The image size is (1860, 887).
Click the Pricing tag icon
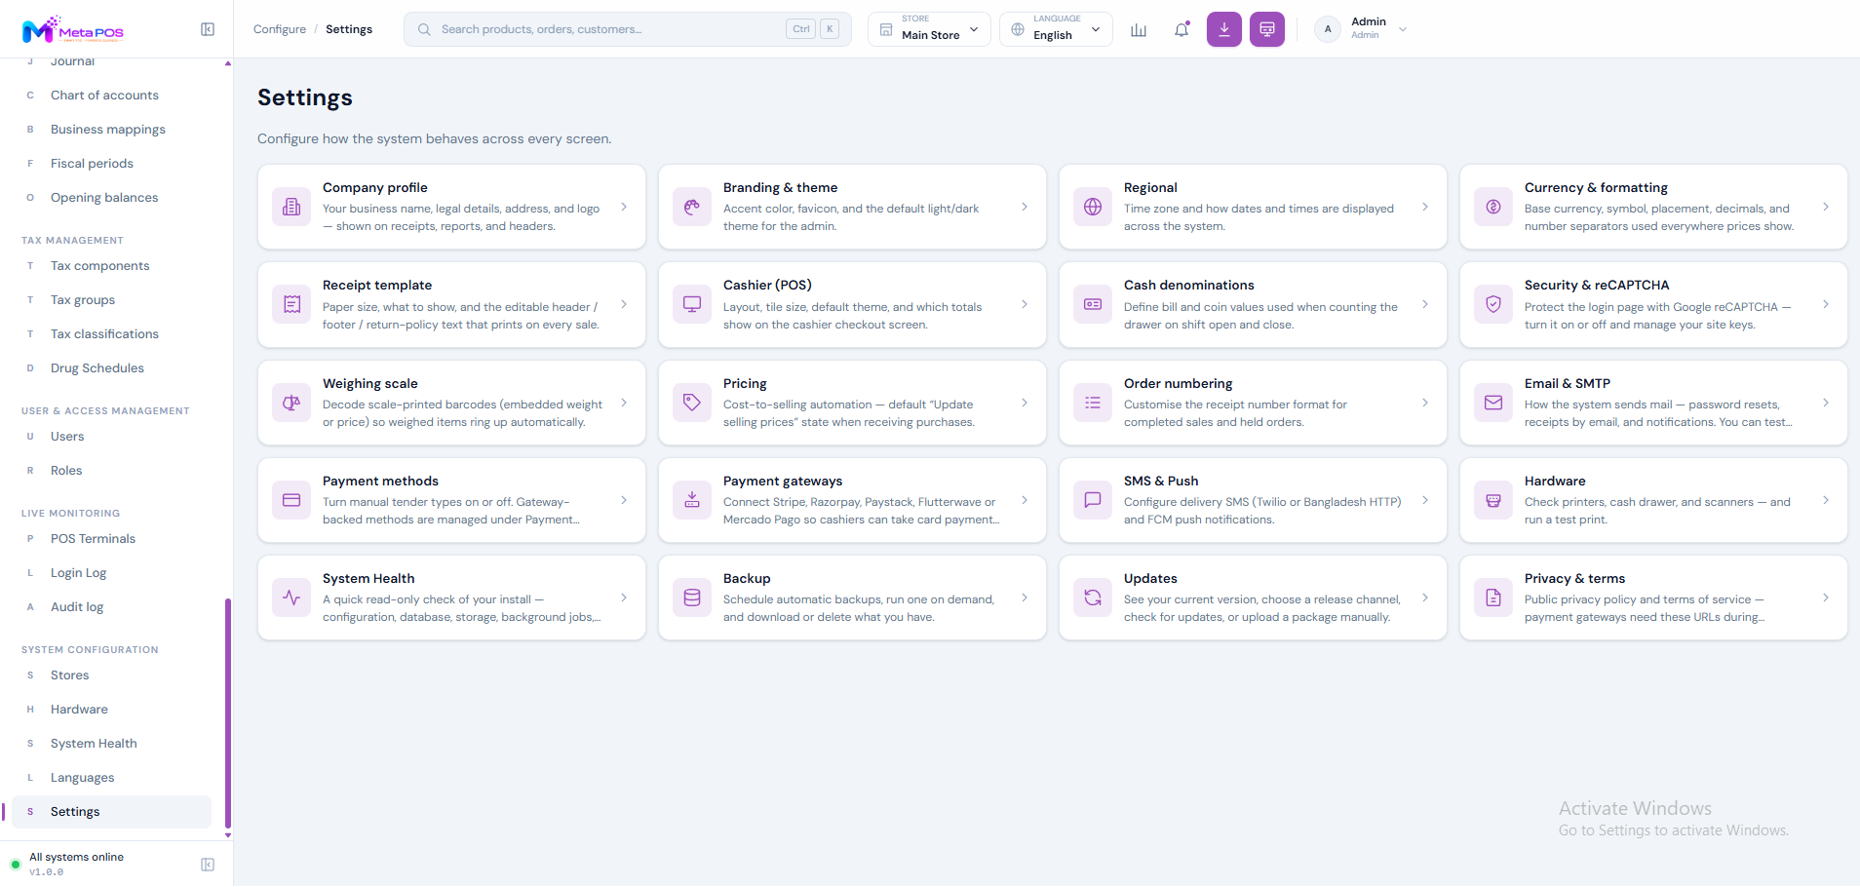(692, 403)
